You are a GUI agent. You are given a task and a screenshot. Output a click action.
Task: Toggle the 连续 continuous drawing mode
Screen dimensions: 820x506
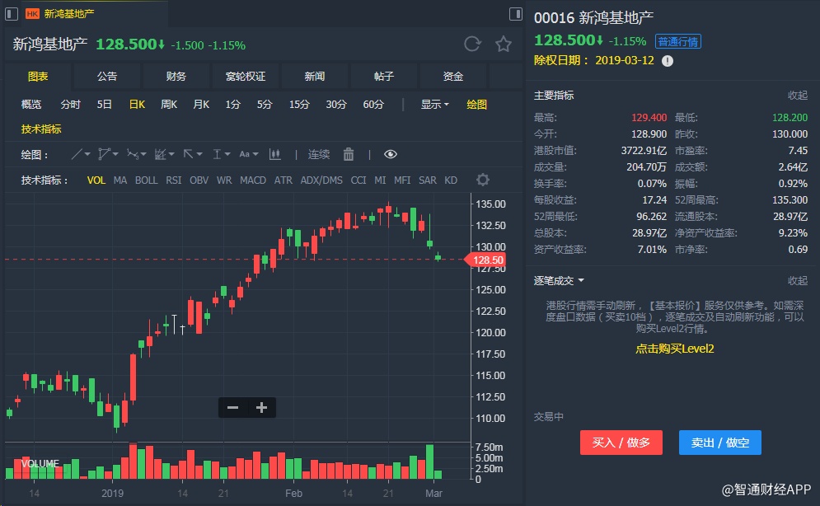tap(319, 154)
